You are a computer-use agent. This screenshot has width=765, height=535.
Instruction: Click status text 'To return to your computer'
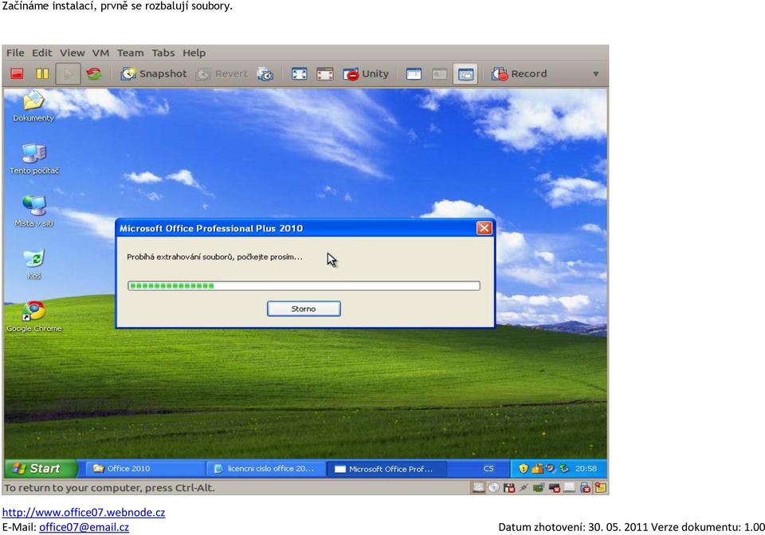(109, 488)
